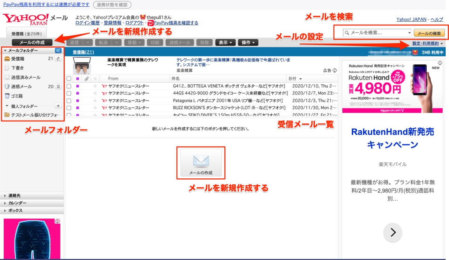
Task: Check the box for the G412 BOTTEGA VENETA mail
Action: [x=69, y=86]
